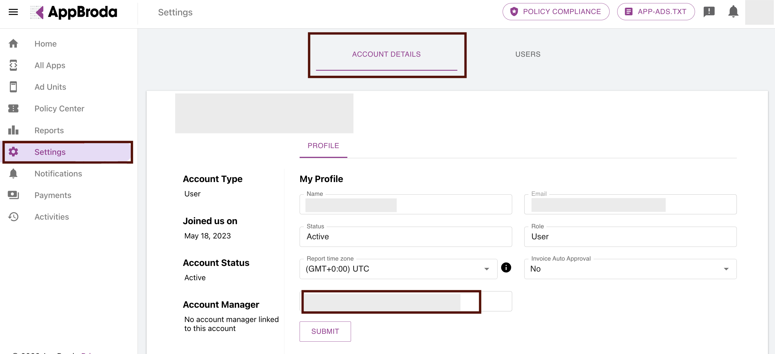Click the feedback message icon
The height and width of the screenshot is (354, 775).
click(x=709, y=12)
